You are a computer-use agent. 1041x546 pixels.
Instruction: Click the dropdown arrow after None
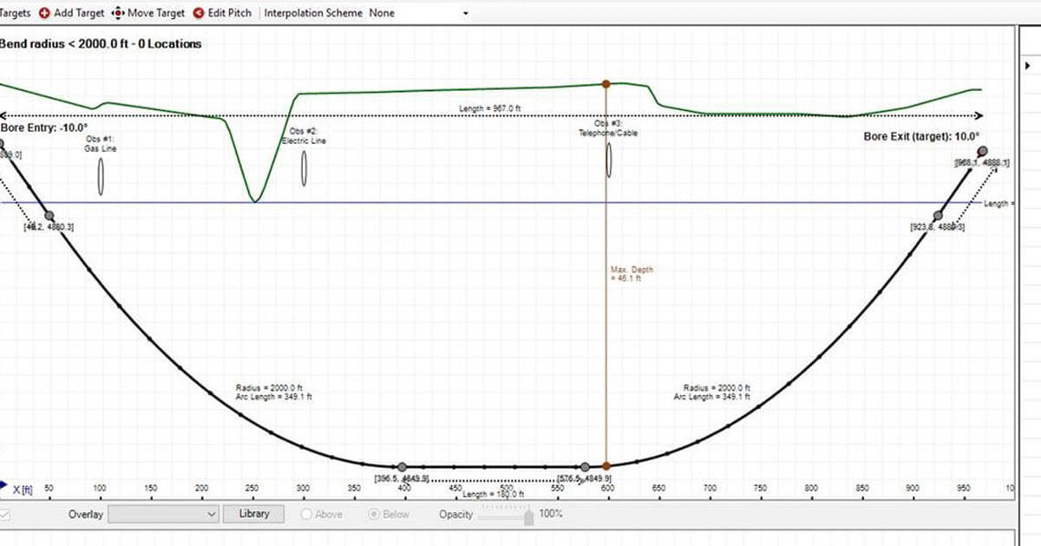466,14
